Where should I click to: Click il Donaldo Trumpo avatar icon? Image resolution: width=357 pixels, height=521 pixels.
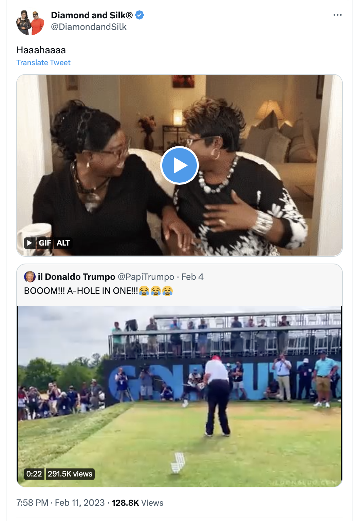coord(30,276)
